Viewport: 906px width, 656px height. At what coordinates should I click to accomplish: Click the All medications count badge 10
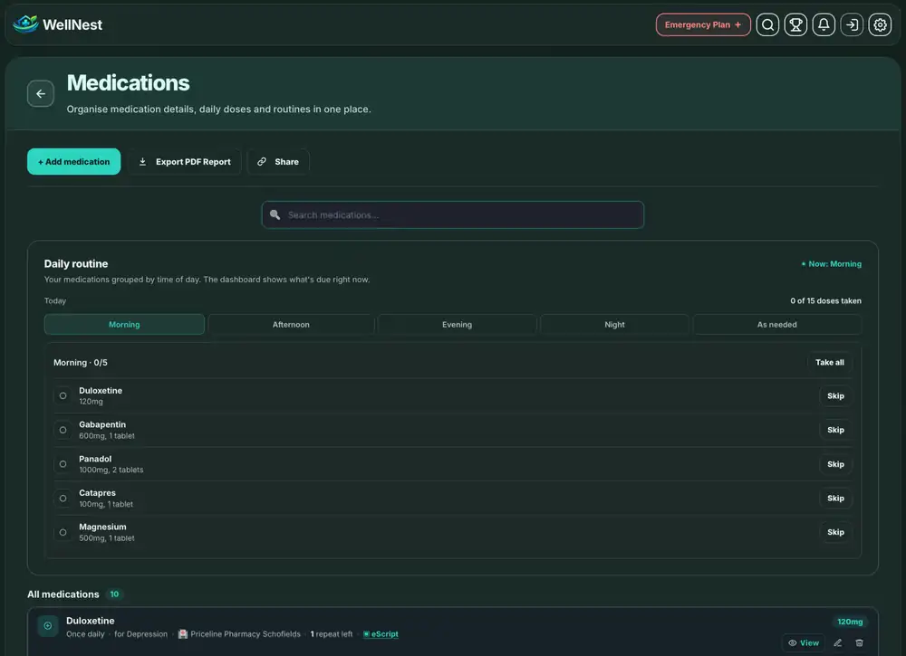pos(114,594)
